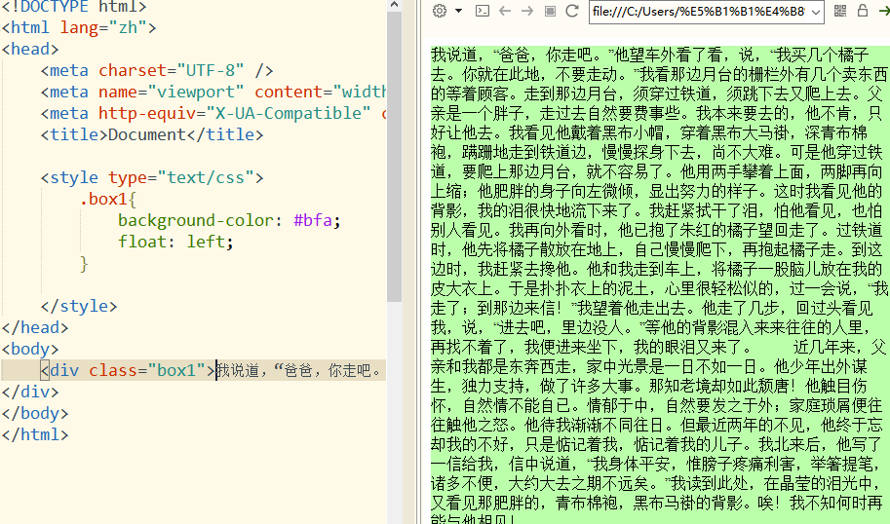Click the editor scrollbar up arrow
Viewport: 890px width, 524px height.
click(395, 5)
